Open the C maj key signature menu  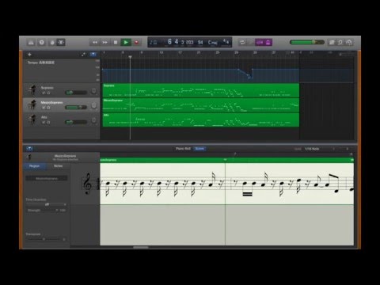click(x=213, y=42)
